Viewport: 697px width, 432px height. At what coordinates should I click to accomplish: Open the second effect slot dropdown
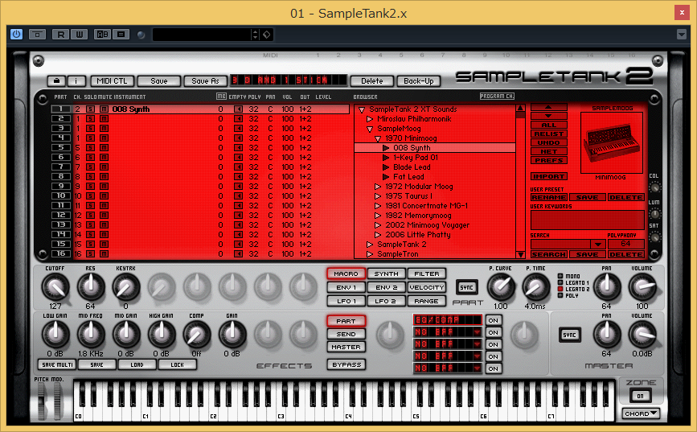(477, 332)
